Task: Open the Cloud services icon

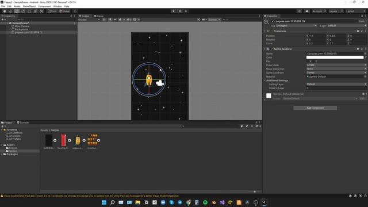Action: click(307, 11)
